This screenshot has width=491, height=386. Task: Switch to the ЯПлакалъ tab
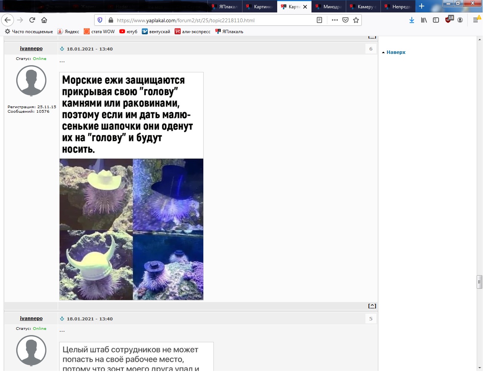(226, 7)
